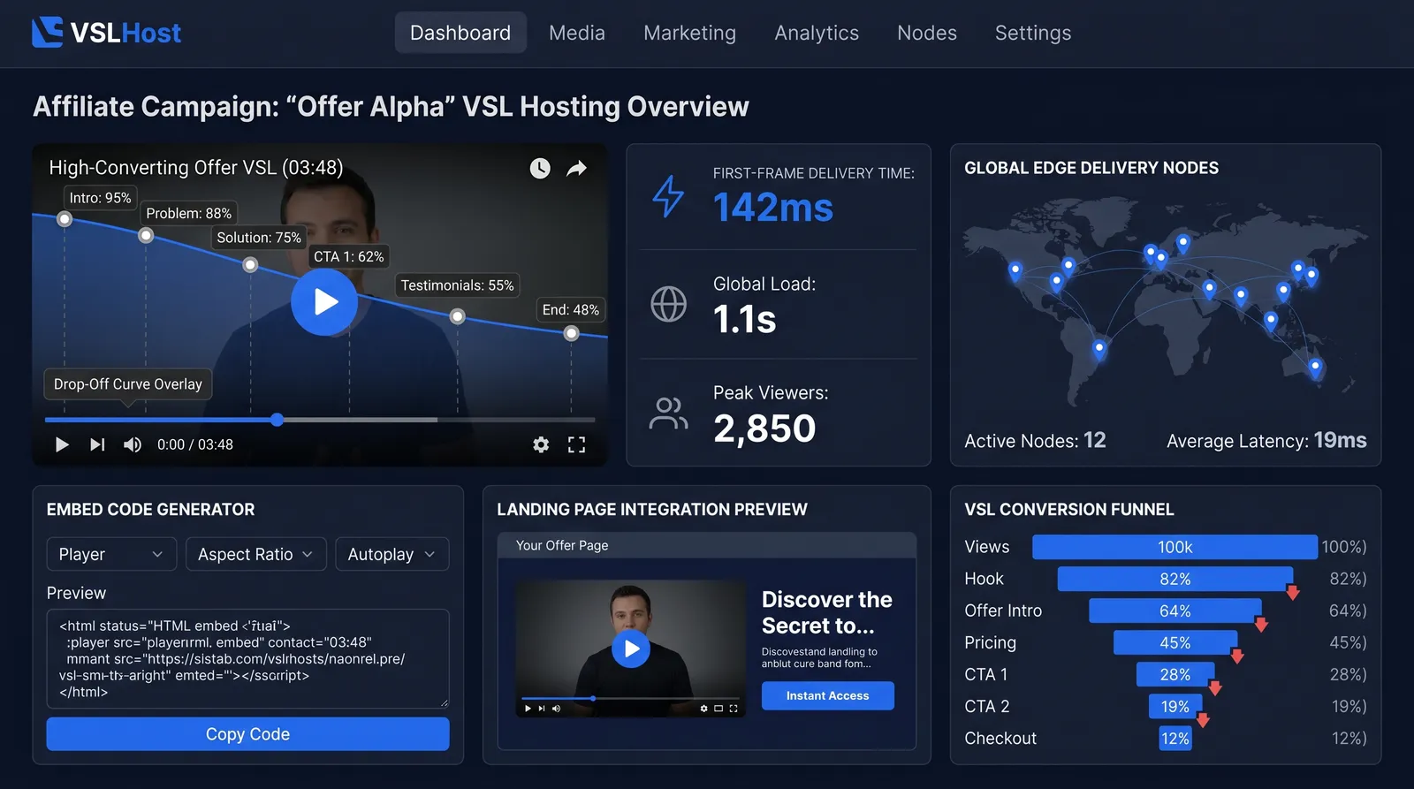This screenshot has height=789, width=1414.
Task: Click the Offer Intro 64% funnel bar
Action: pyautogui.click(x=1175, y=611)
